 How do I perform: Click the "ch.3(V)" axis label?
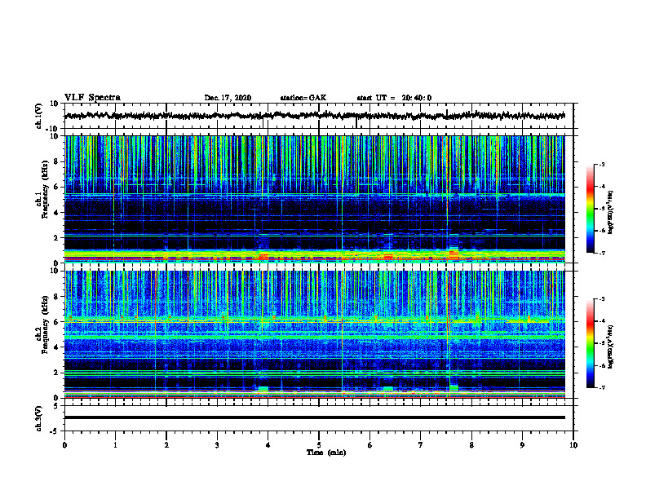[x=39, y=418]
